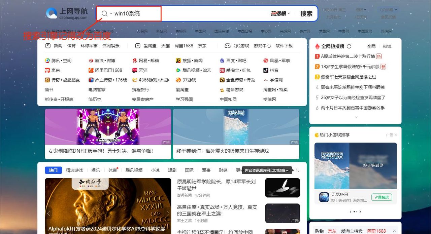Open the 学信网 icon beside 金色传奇
This screenshot has height=234, width=431.
(266, 80)
